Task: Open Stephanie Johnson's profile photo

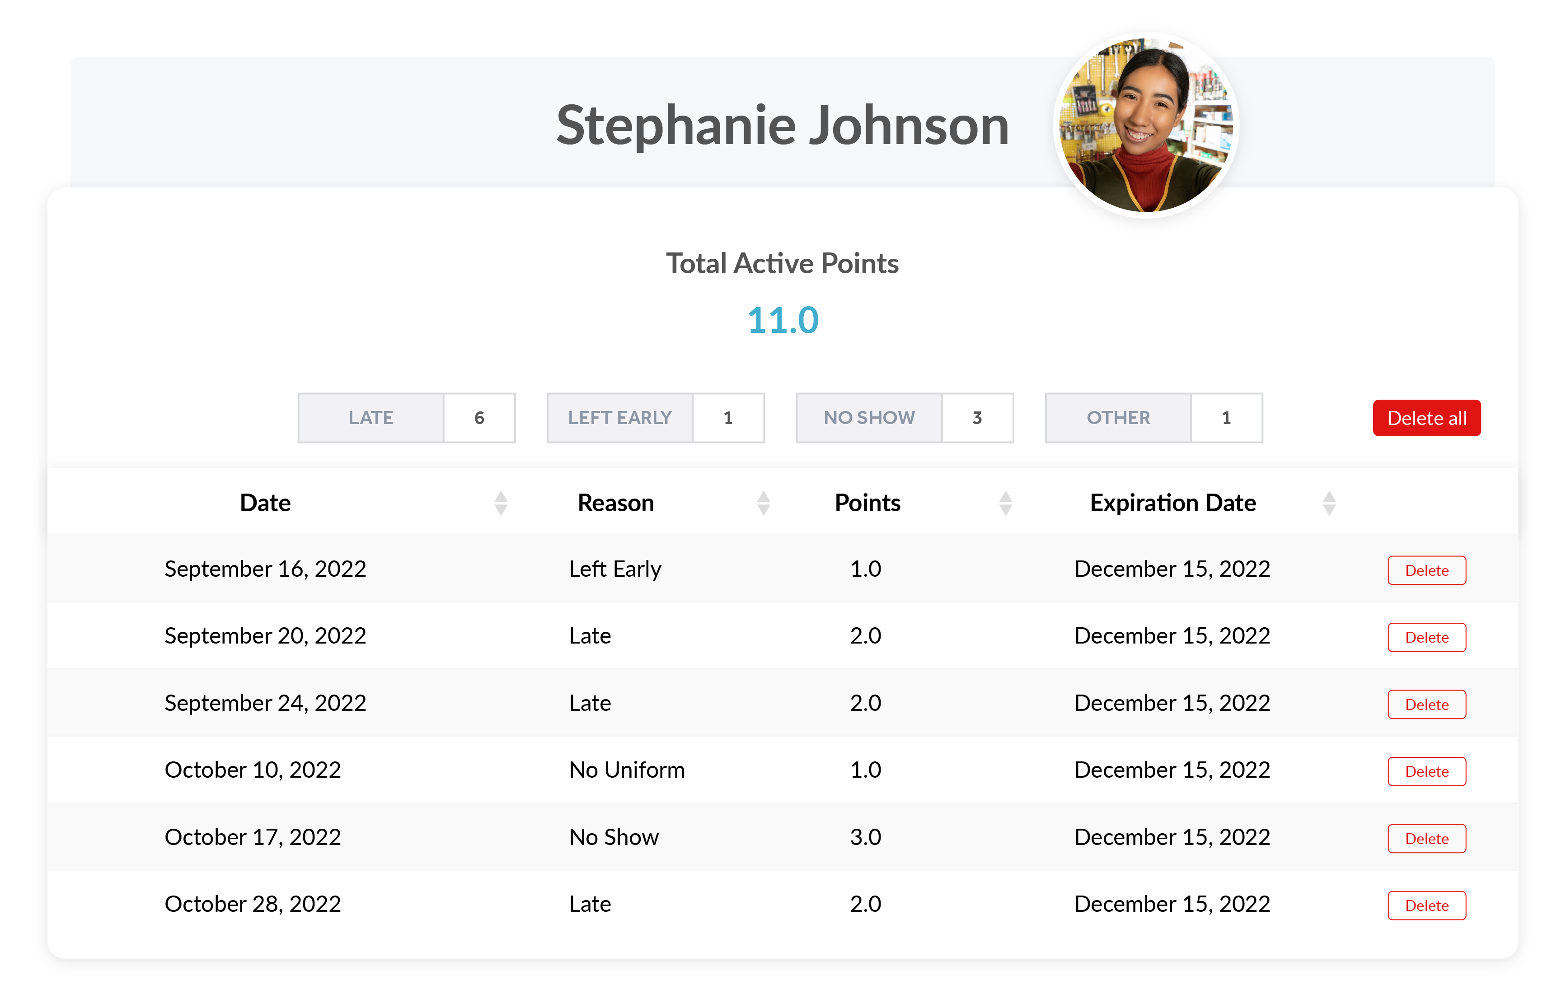Action: (x=1146, y=126)
